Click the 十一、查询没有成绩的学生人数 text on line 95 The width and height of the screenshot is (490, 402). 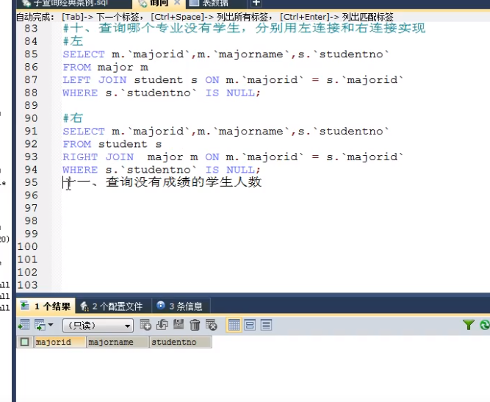tap(162, 182)
